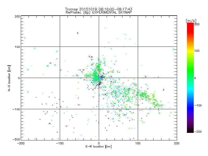The width and height of the screenshot is (208, 156).
Task: Click the color bar's '200' top label
Action: click(197, 24)
